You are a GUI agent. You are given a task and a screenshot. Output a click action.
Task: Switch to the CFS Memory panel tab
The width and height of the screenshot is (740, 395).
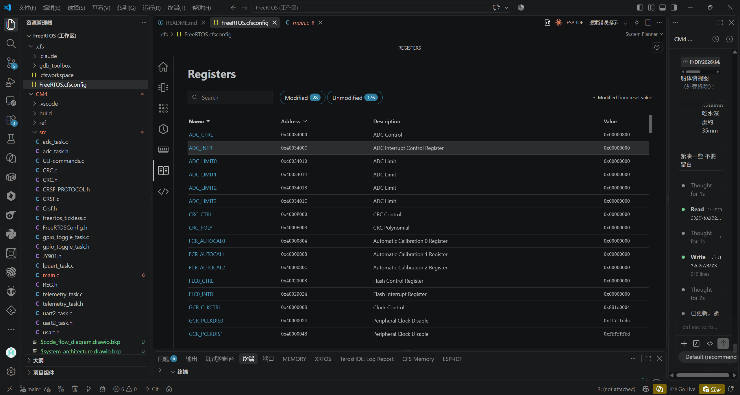click(x=418, y=359)
